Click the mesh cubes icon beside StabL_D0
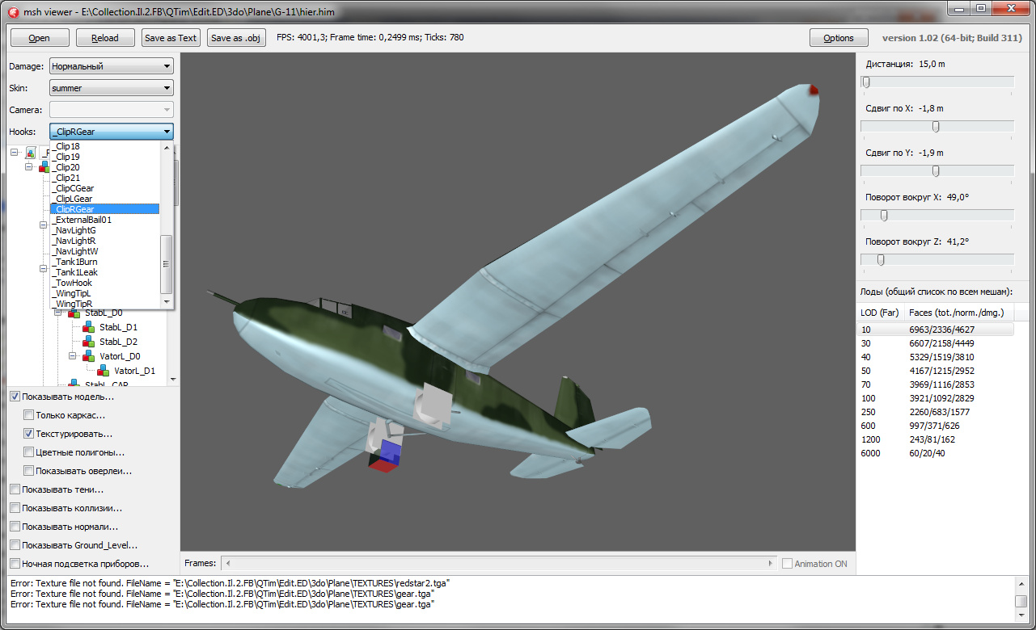1036x630 pixels. [74, 313]
